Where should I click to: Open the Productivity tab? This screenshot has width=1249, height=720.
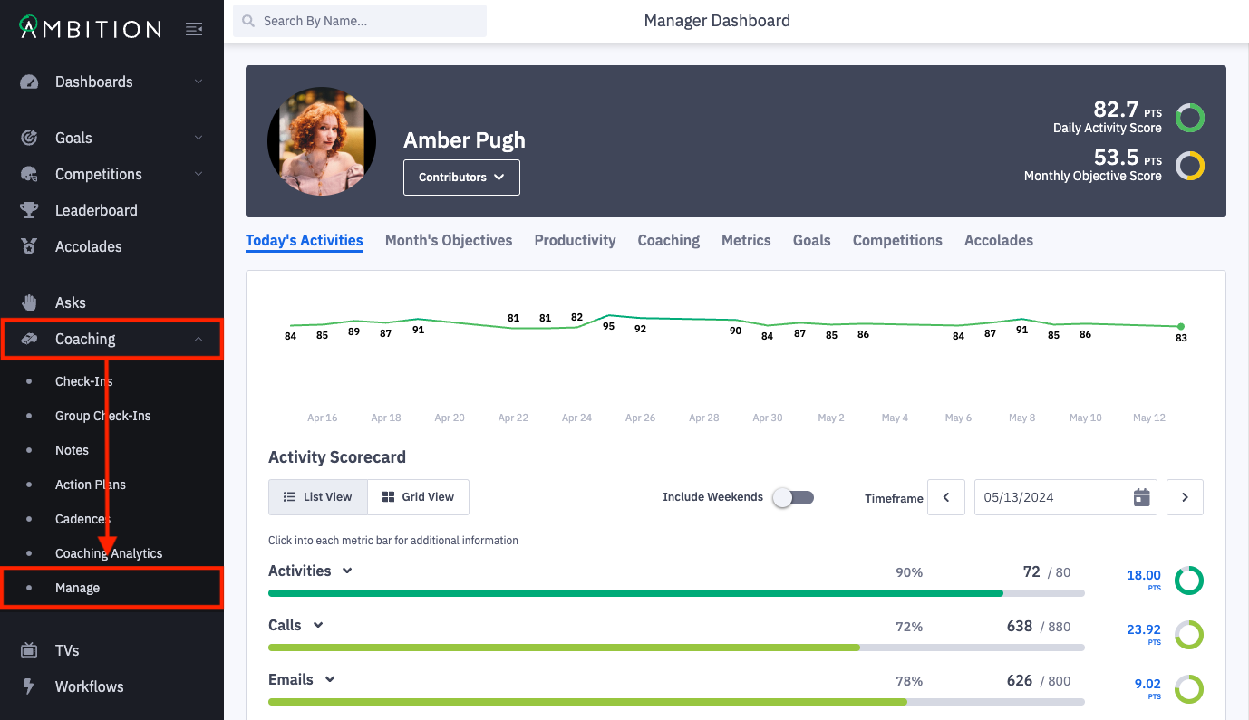click(x=575, y=240)
